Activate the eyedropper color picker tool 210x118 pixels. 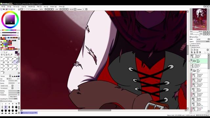click(x=11, y=55)
